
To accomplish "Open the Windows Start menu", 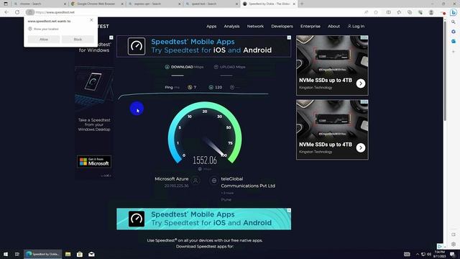I will click(x=6, y=254).
